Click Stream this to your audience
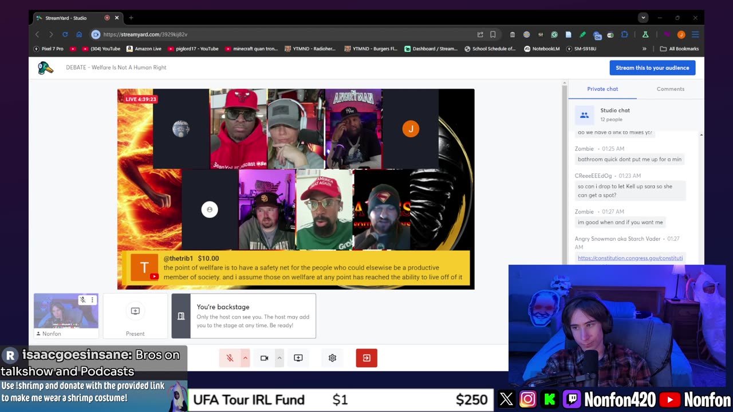Image resolution: width=733 pixels, height=412 pixels. (652, 68)
